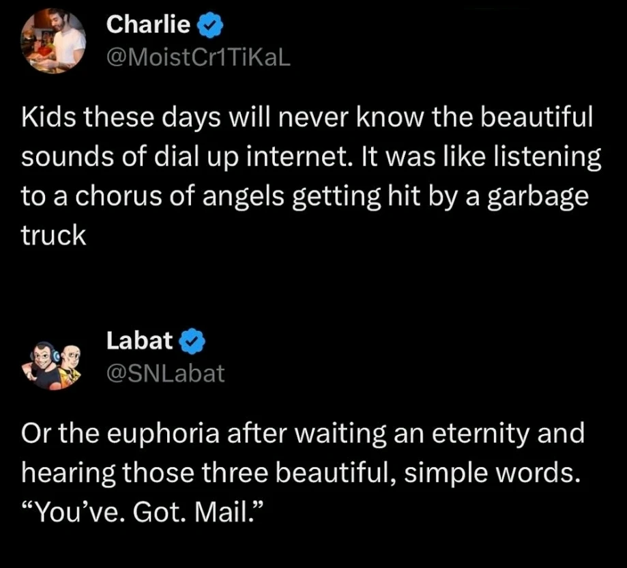
Task: Click Charlie's blue verified badge
Action: (208, 26)
